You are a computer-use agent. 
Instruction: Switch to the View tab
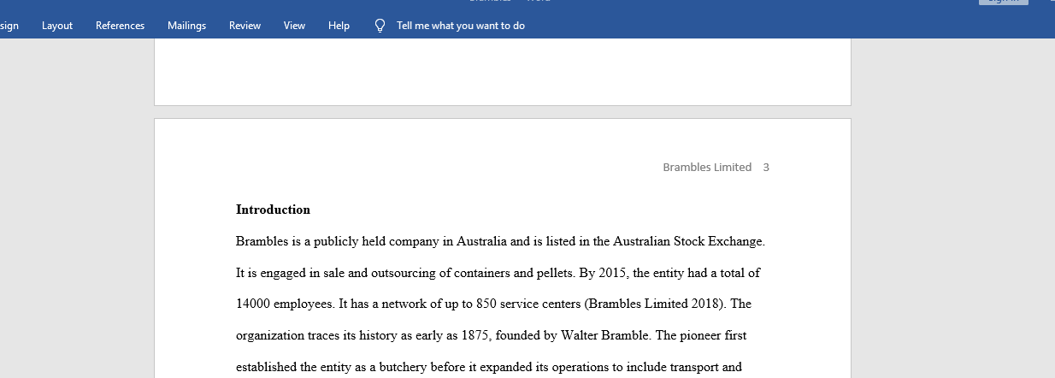pos(294,26)
